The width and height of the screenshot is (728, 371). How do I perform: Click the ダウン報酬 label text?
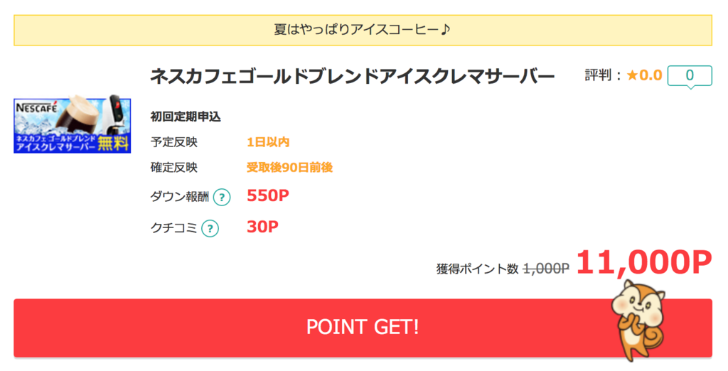(180, 197)
